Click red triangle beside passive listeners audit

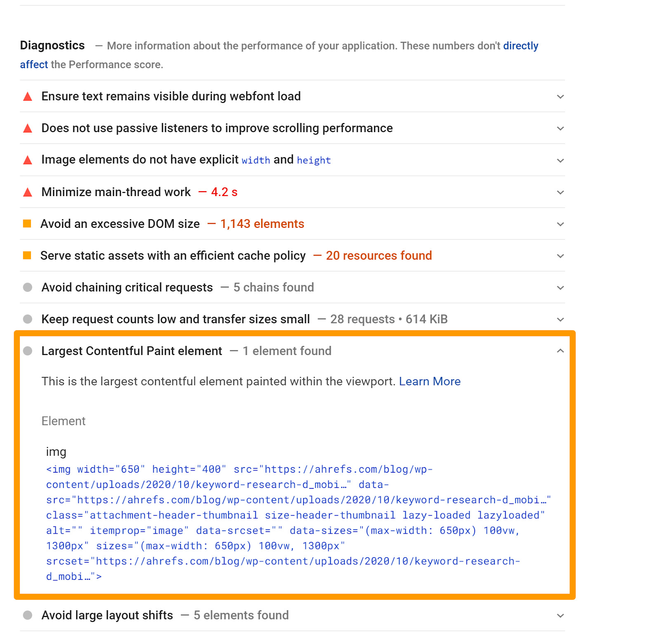[28, 128]
